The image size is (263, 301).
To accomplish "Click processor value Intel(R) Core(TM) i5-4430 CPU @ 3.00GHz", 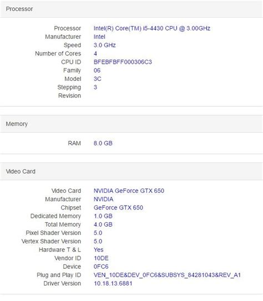I will [x=152, y=28].
